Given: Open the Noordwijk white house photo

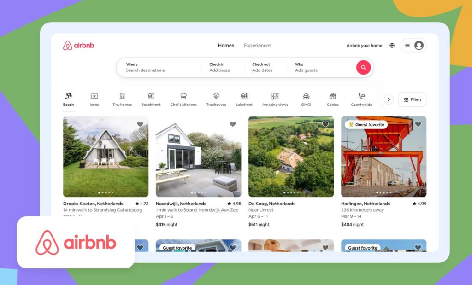Looking at the screenshot, I should tap(198, 157).
